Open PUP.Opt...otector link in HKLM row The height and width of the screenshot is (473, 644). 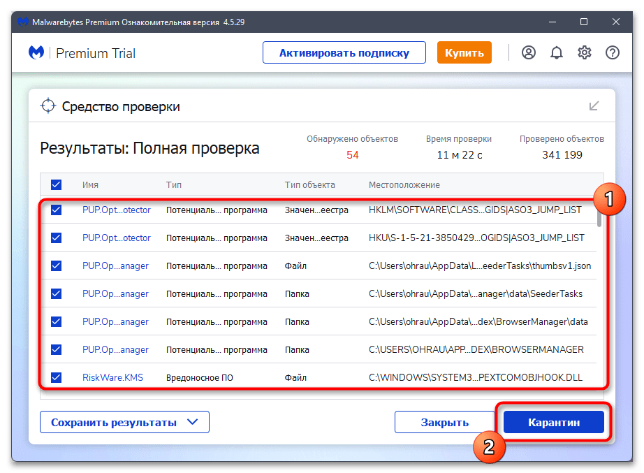click(x=116, y=210)
